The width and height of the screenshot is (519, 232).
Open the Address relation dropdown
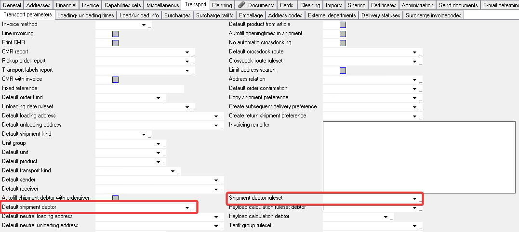click(414, 79)
